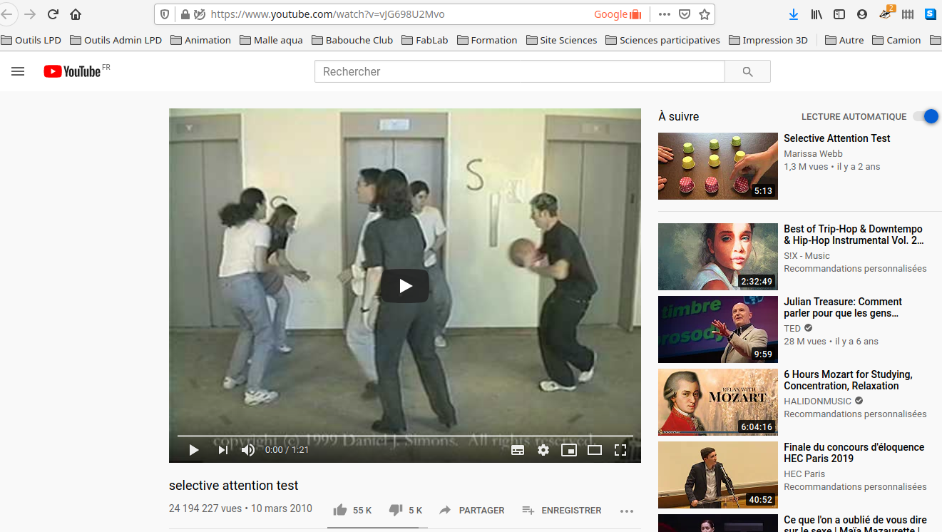
Task: Mute the video with speaker icon
Action: point(248,450)
